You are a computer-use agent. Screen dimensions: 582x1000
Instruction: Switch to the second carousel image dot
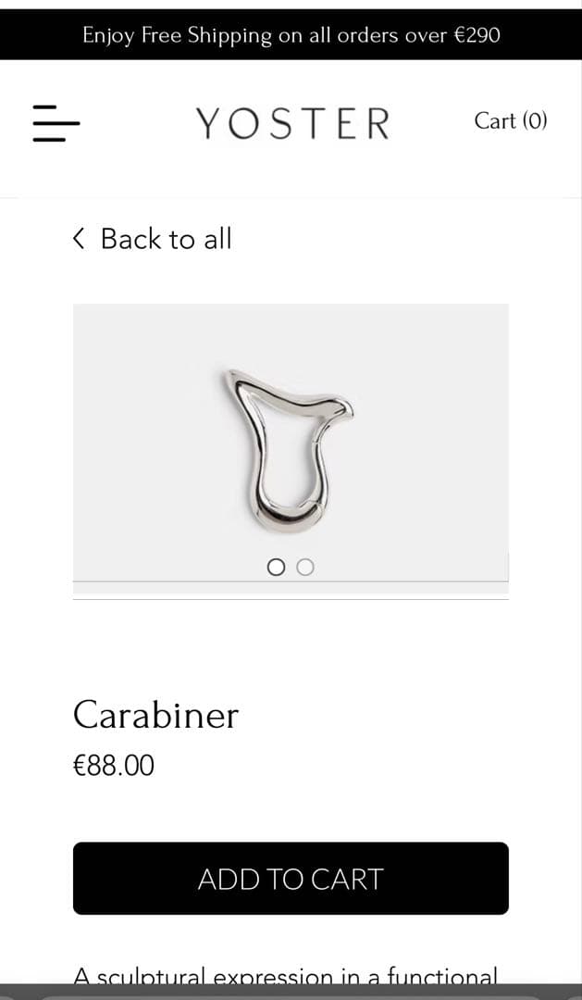pos(306,567)
